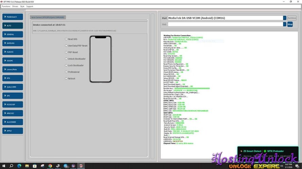Screen dimensions: 302x169
Task: Open the Support menu
Action: point(30,6)
